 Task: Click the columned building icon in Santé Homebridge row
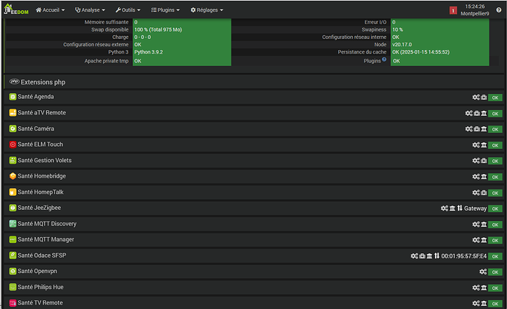(483, 177)
